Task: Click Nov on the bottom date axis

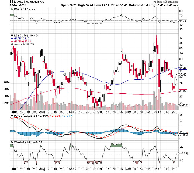Action: pos(128,169)
